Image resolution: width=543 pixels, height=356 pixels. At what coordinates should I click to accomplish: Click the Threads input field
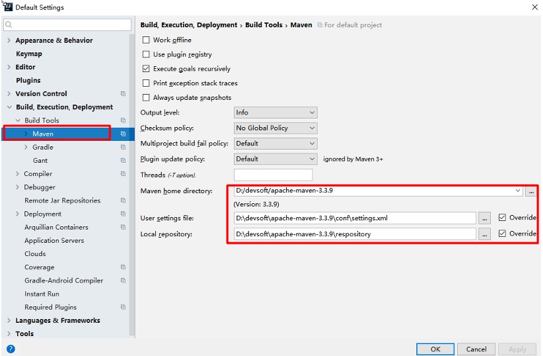(x=273, y=175)
